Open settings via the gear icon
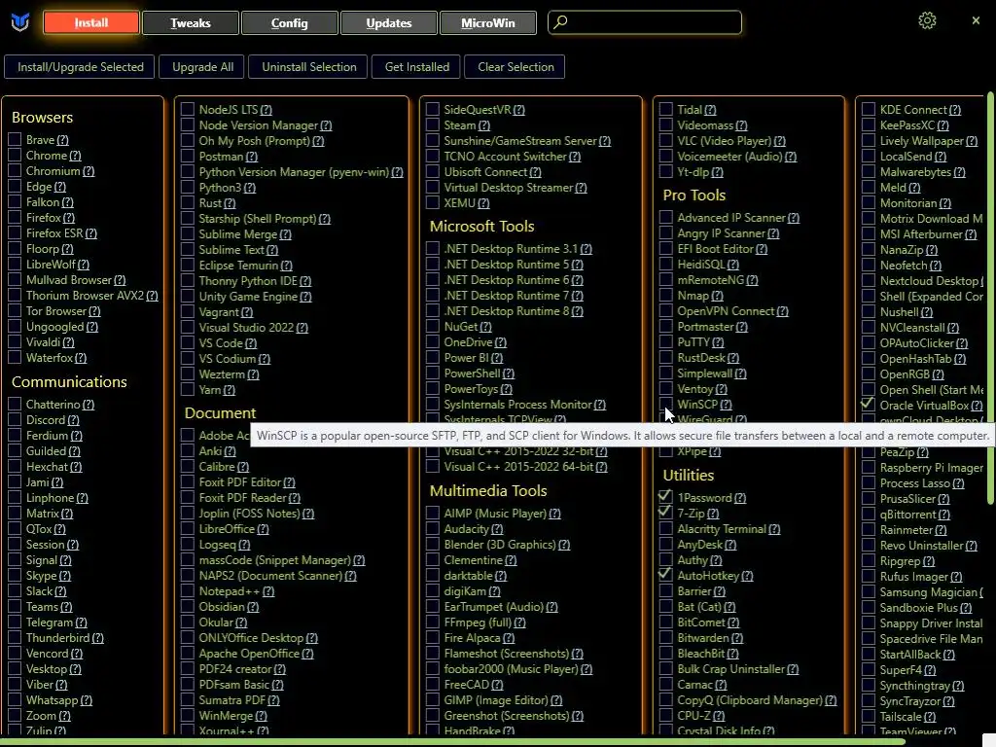The image size is (996, 747). [x=927, y=20]
